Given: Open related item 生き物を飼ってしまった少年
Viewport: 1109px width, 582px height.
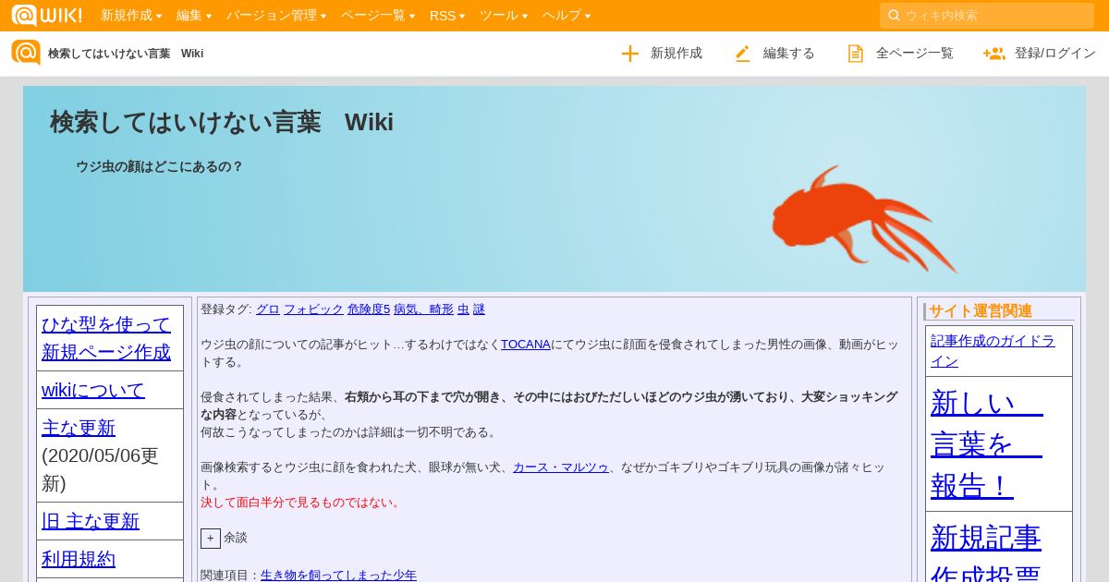Looking at the screenshot, I should pos(338,576).
